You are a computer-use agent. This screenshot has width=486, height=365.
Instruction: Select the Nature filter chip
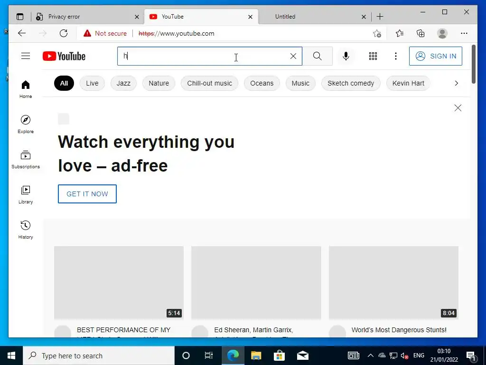pyautogui.click(x=159, y=83)
